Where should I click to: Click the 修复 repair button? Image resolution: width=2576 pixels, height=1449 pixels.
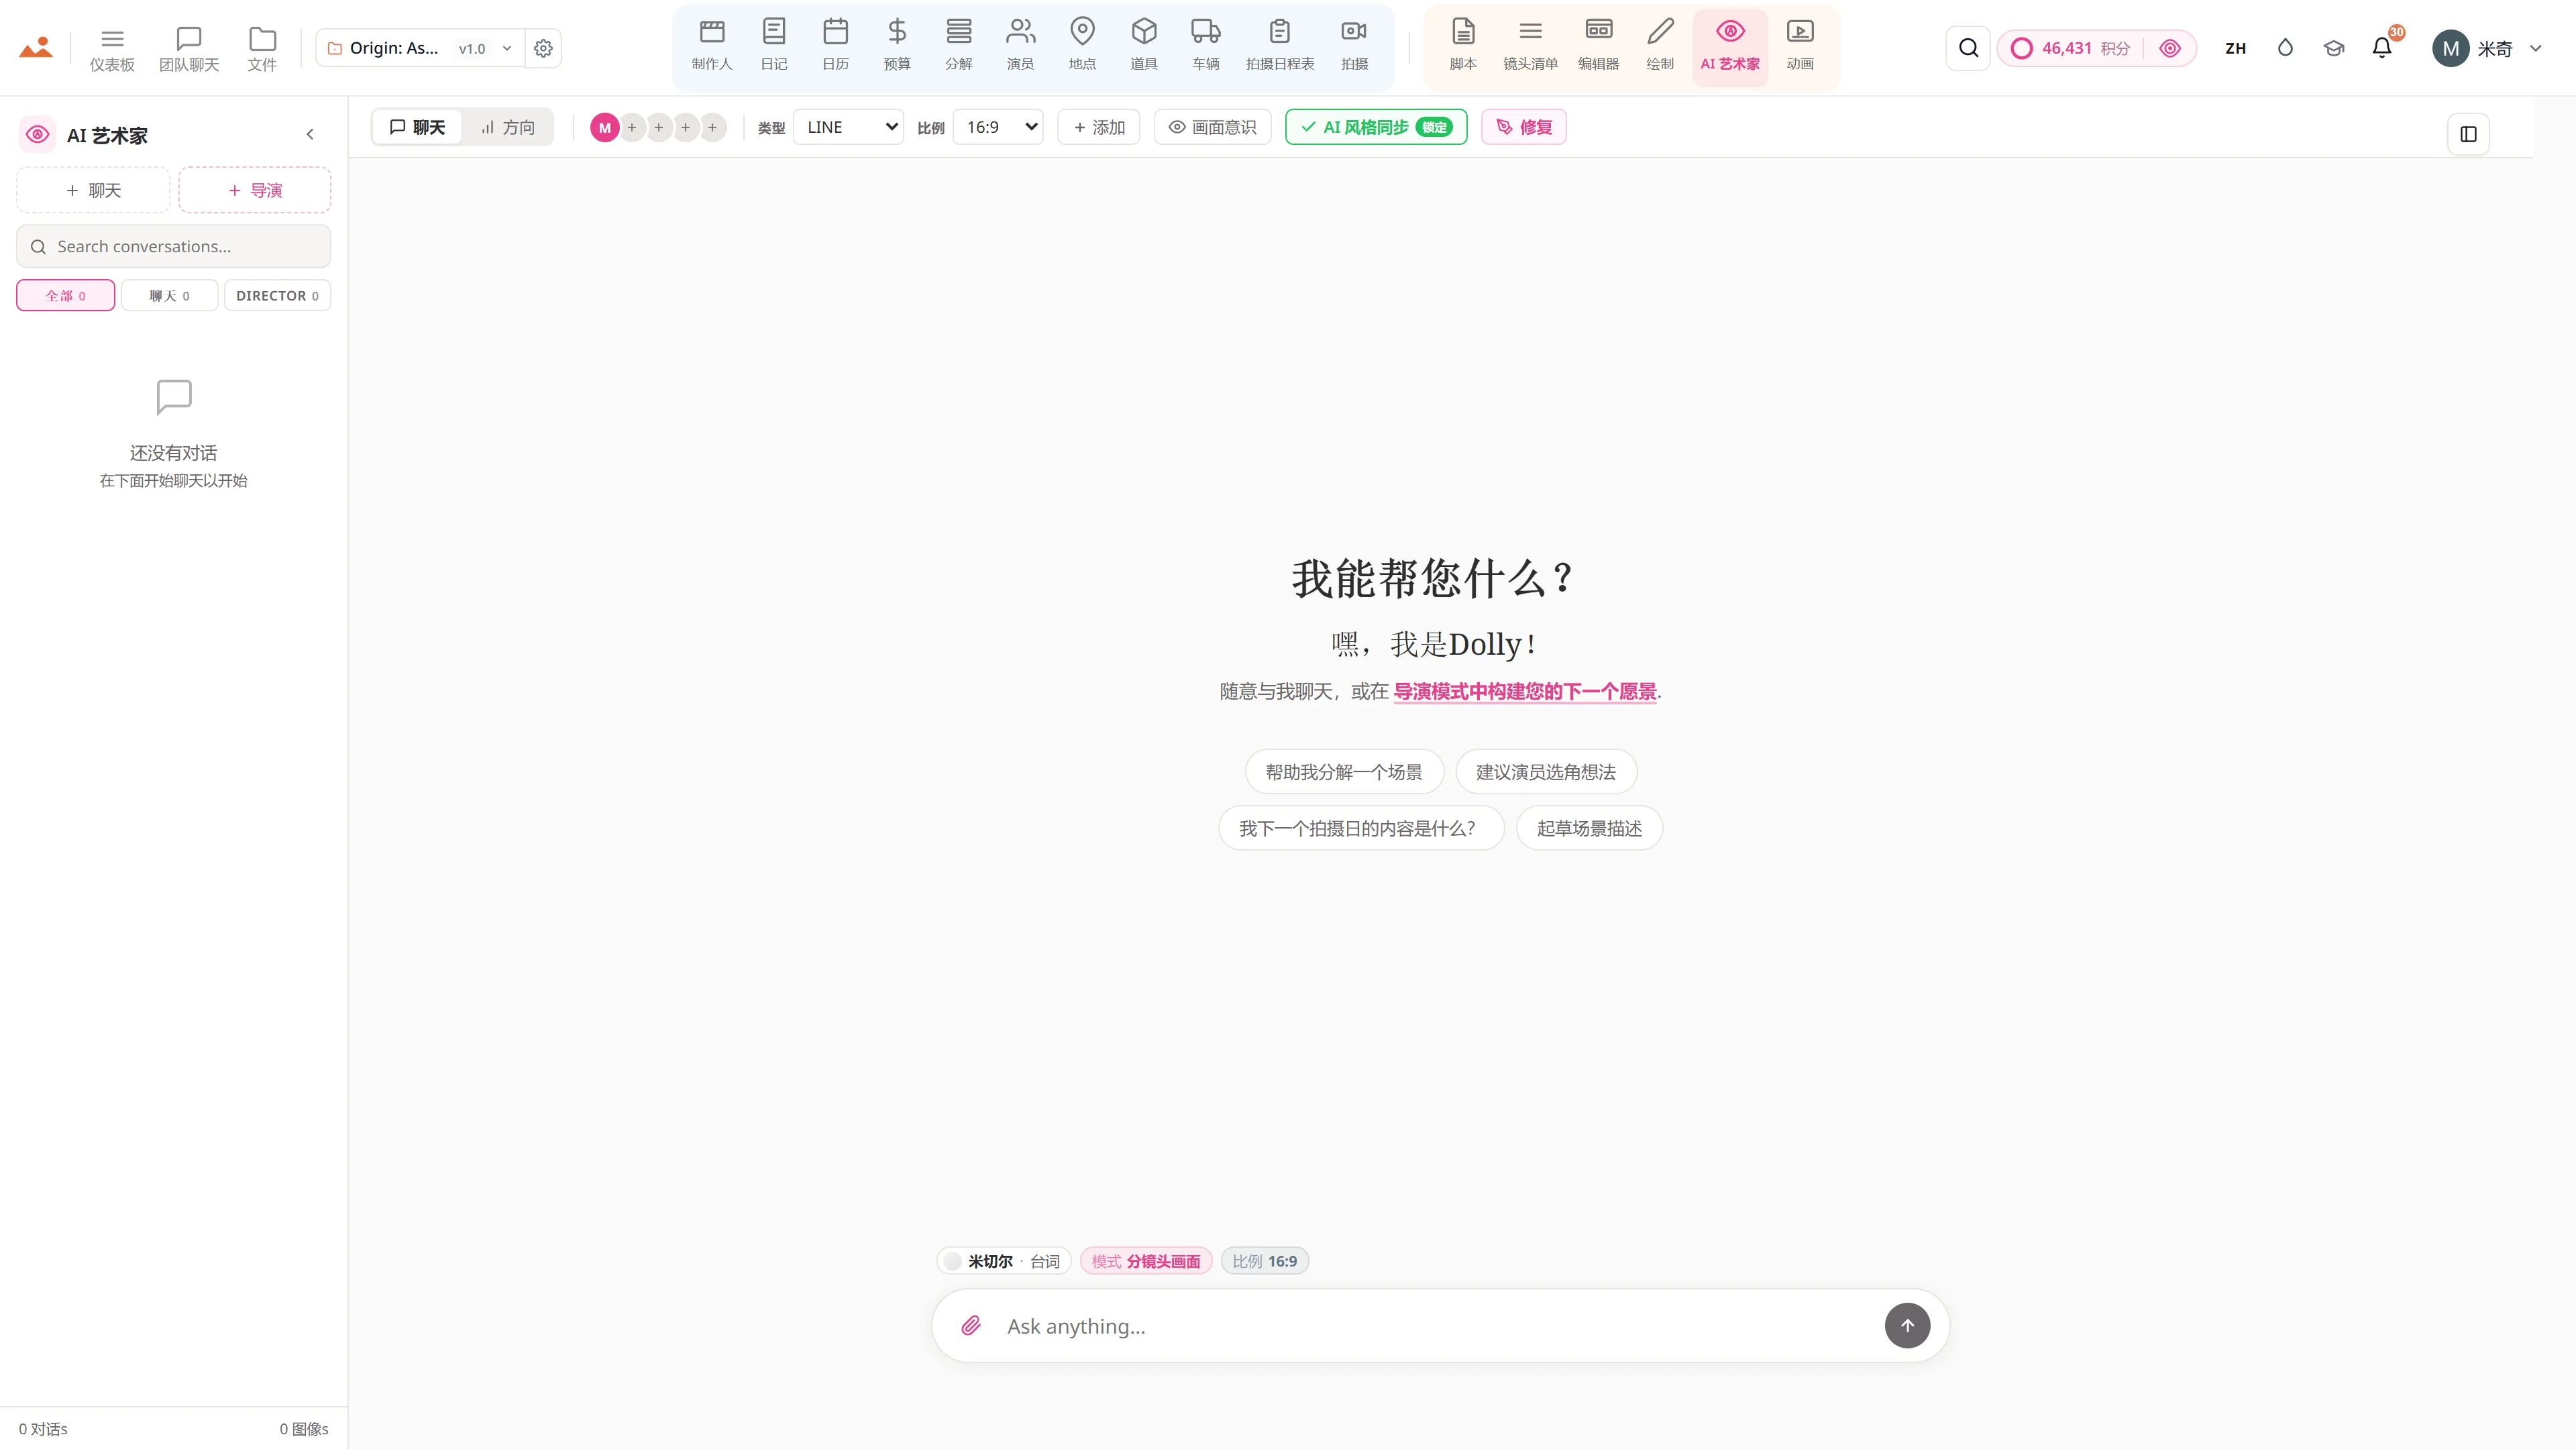1524,127
